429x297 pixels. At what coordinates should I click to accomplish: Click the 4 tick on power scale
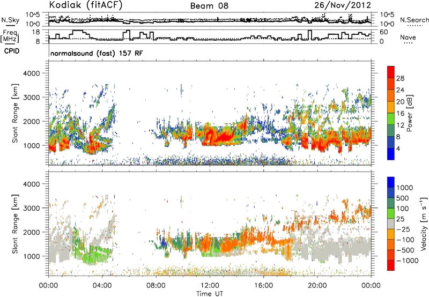pyautogui.click(x=398, y=148)
